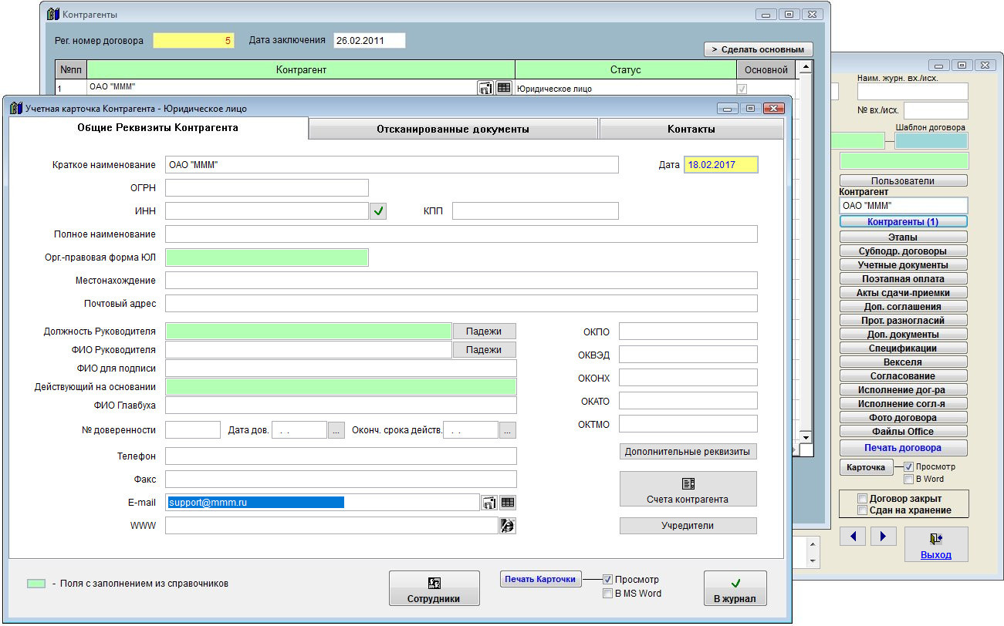
Task: Switch to Отсканированные документы tab
Action: pyautogui.click(x=453, y=130)
